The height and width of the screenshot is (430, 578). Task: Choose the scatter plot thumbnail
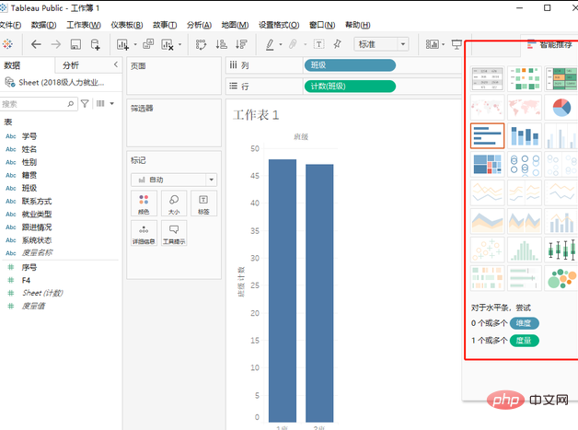click(x=487, y=250)
